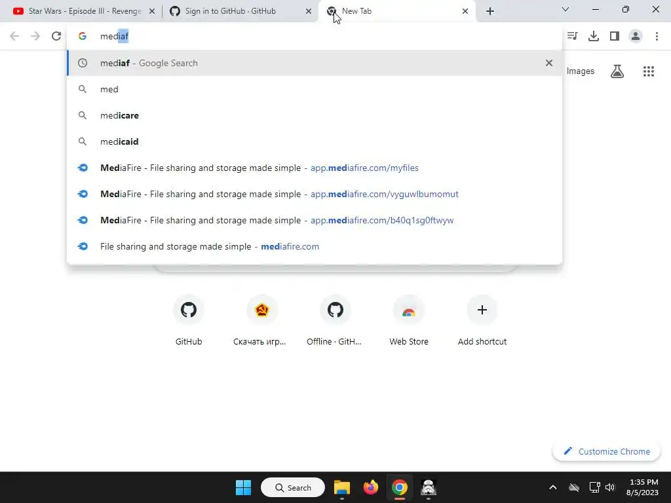Reload the current page
This screenshot has height=503, width=671.
point(56,36)
